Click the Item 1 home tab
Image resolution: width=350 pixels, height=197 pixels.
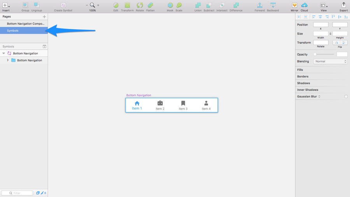coord(137,106)
